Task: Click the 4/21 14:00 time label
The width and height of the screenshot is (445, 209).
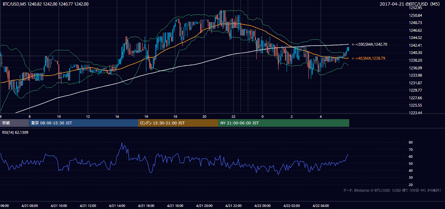Action: click(x=117, y=206)
